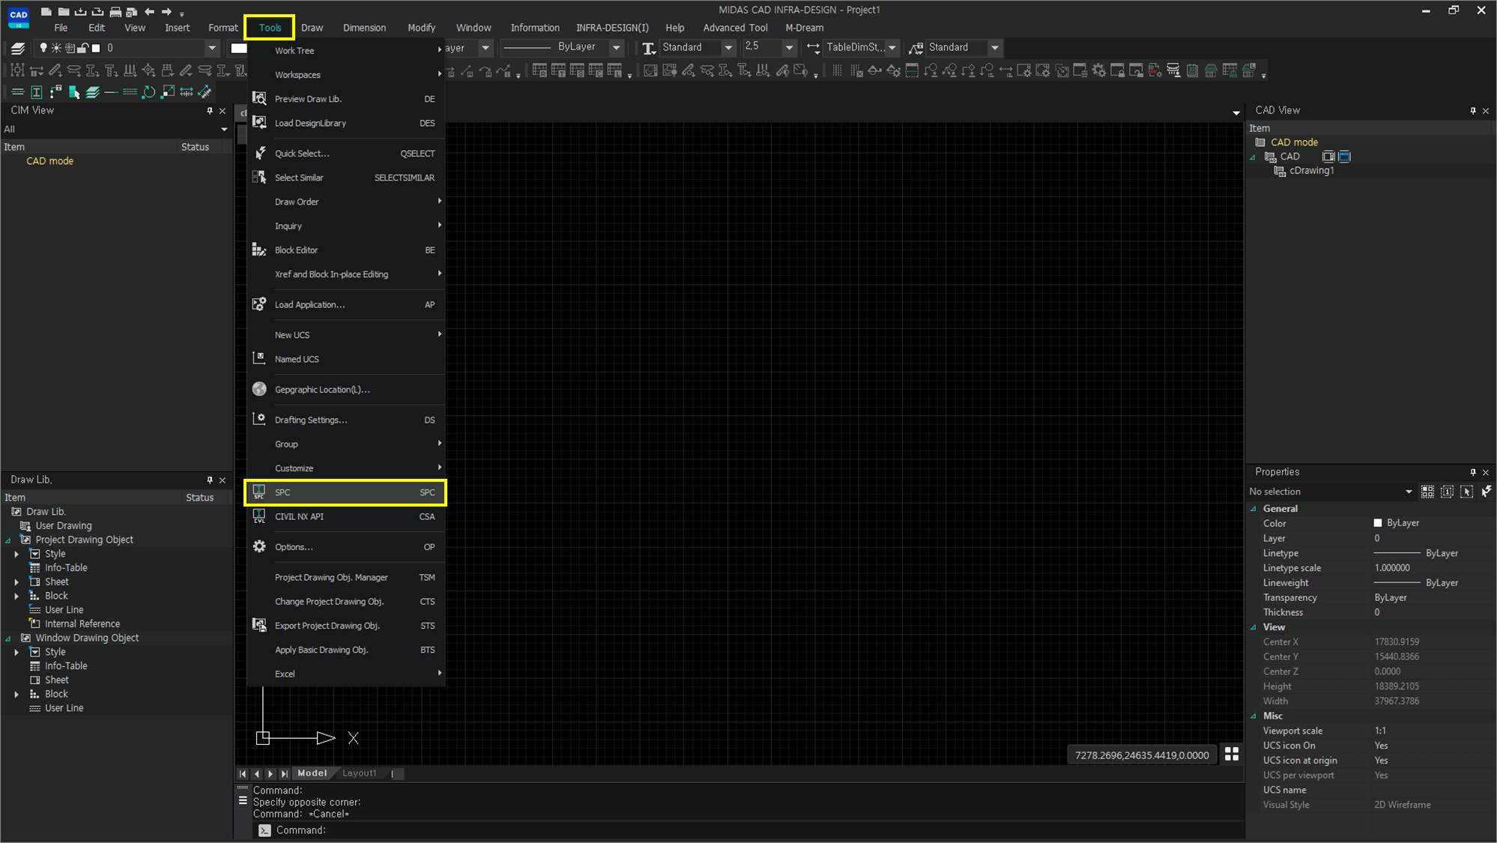Toggle the panel layout icon beside CAD item
Image resolution: width=1497 pixels, height=843 pixels.
(x=1328, y=157)
